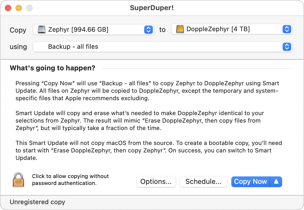
Task: Open the script chevron for Backup - all files
Action: tap(287, 47)
